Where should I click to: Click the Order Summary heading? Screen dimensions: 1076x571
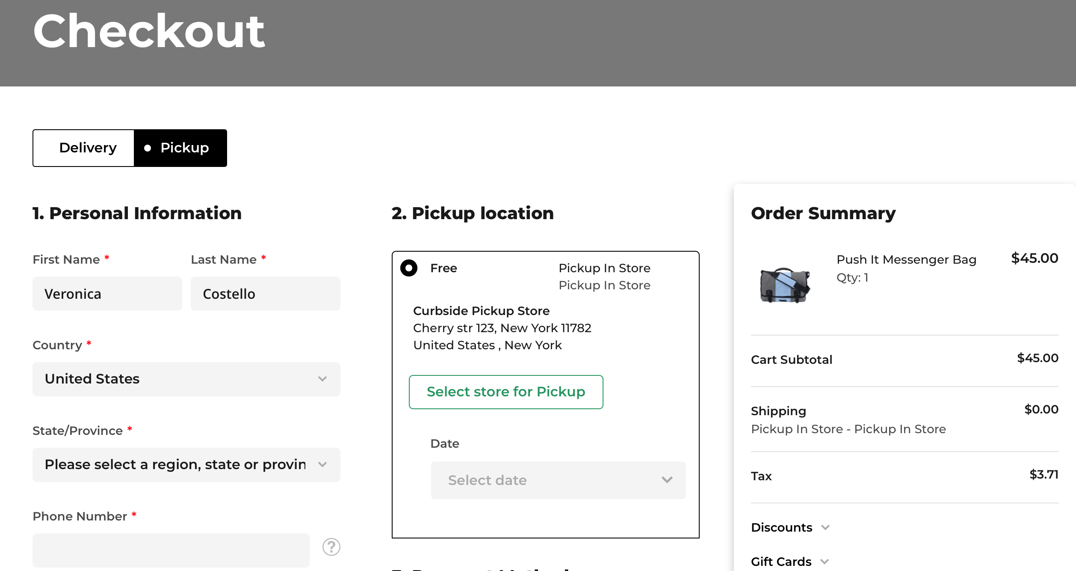click(823, 213)
